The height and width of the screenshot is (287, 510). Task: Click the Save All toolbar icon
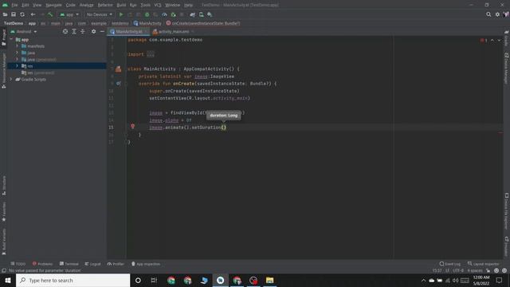pyautogui.click(x=14, y=14)
